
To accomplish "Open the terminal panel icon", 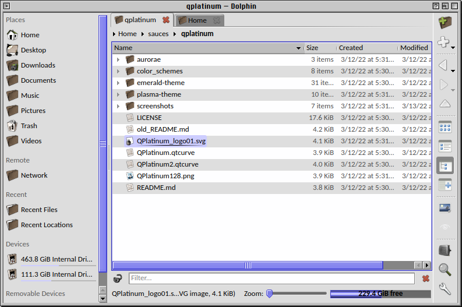I will [445, 250].
